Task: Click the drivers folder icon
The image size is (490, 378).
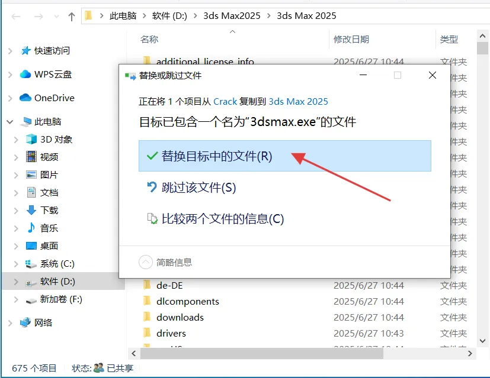Action: [x=147, y=333]
